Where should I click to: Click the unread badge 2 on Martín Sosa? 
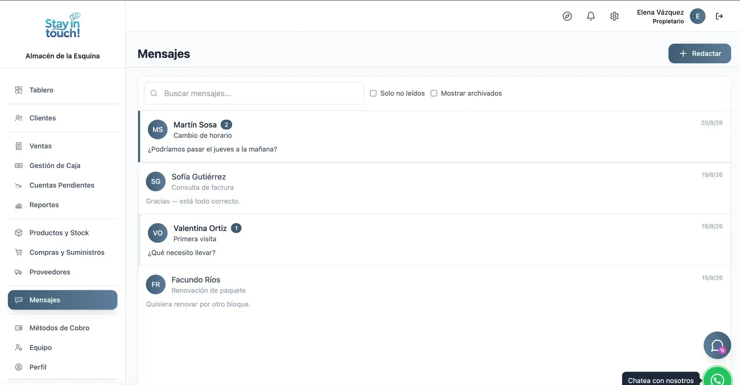(226, 125)
